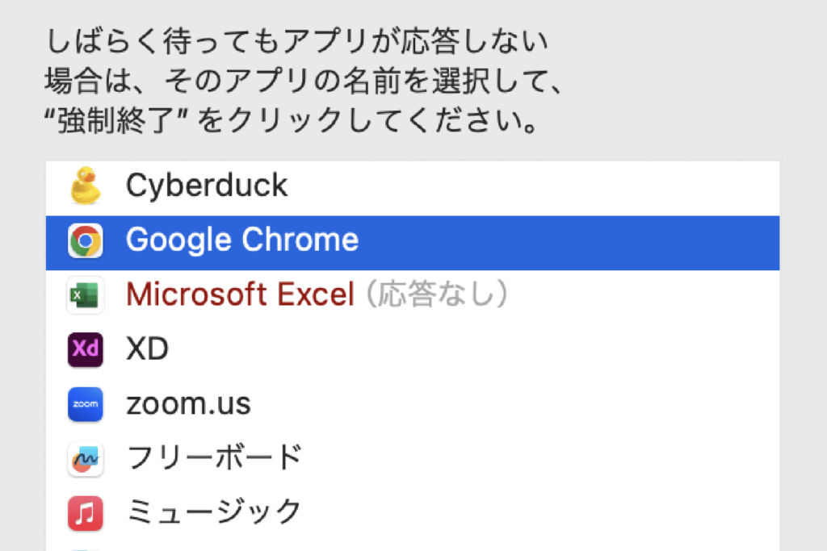Click the purple Adobe XD icon
Viewport: 827px width, 551px height.
point(85,350)
